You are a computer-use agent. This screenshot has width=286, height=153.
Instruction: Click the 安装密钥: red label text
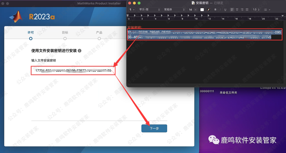click(135, 27)
